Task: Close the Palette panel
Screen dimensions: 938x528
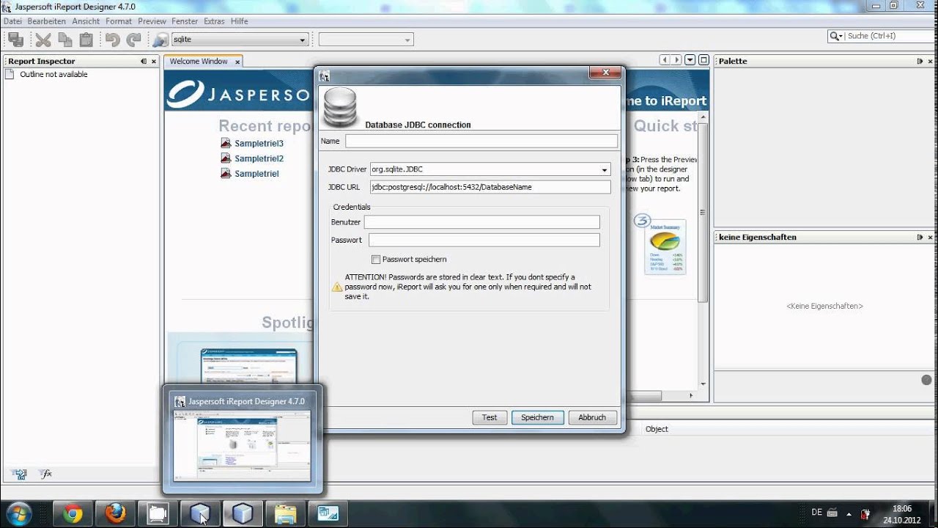Action: pyautogui.click(x=931, y=62)
